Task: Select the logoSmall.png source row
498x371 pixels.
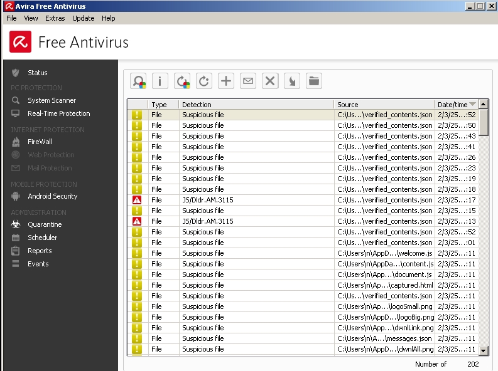Action: [x=303, y=306]
